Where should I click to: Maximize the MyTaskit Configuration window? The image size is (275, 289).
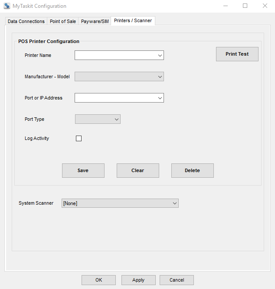point(245,6)
